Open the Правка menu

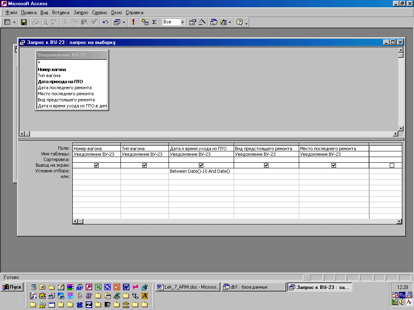29,13
